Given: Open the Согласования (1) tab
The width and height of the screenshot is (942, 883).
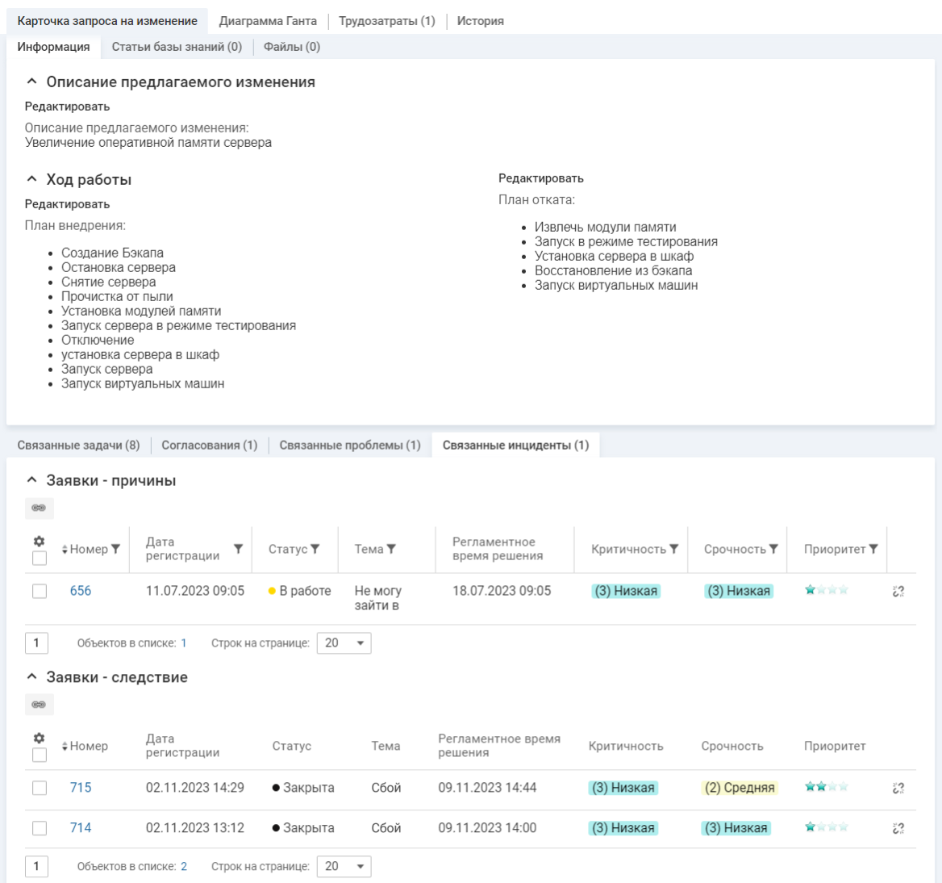Looking at the screenshot, I should tap(210, 446).
